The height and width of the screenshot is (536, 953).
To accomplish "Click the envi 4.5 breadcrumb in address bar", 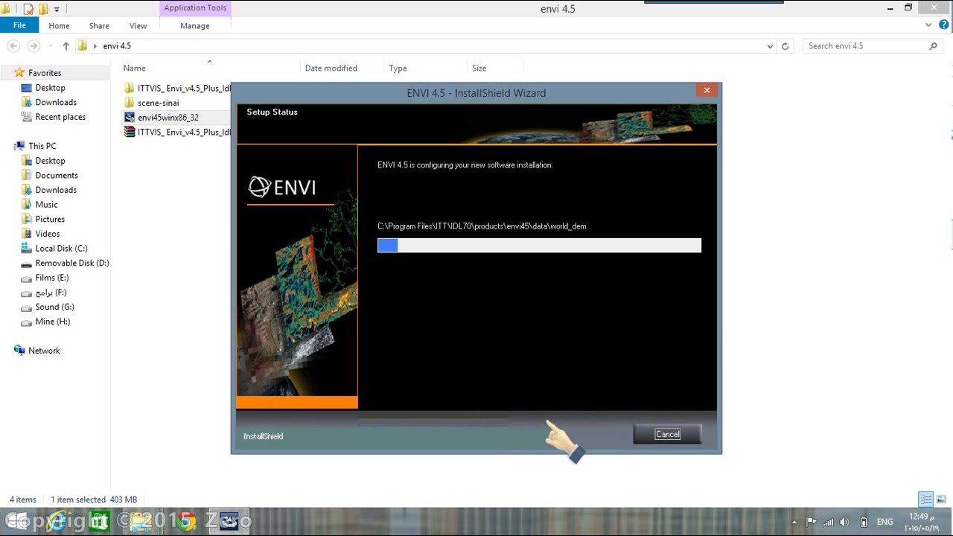I will (x=117, y=46).
